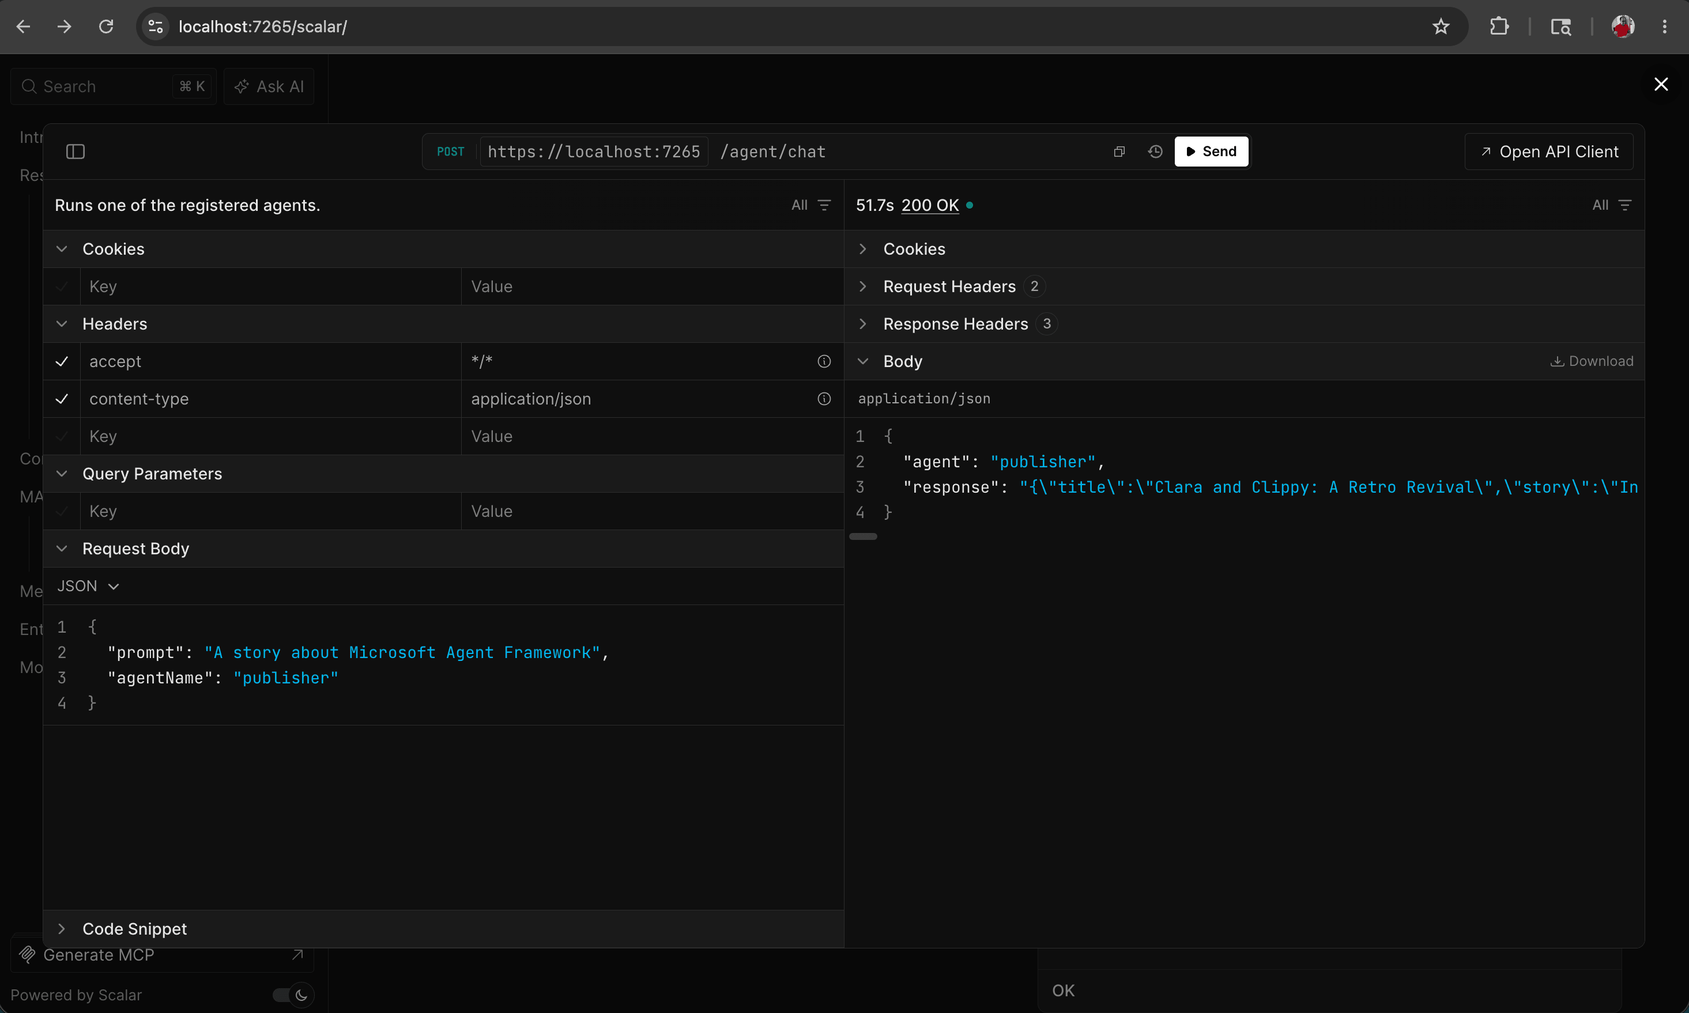This screenshot has width=1689, height=1013.
Task: Click the cookie Value input field
Action: click(x=653, y=287)
